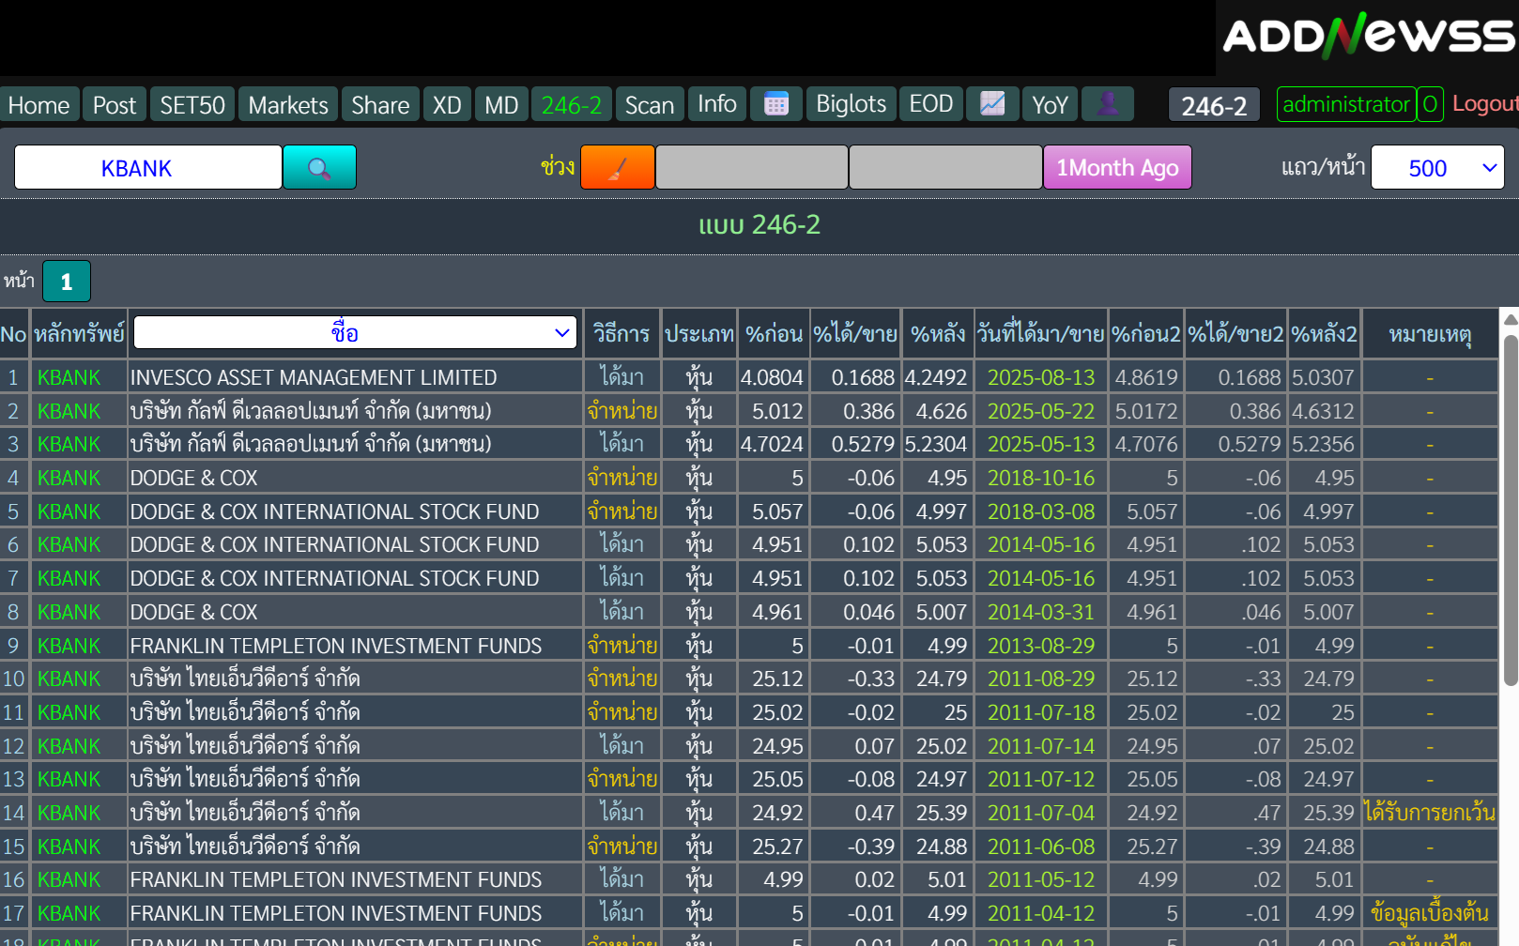Click the administrator account button
Screen dimensions: 1519x946
point(1346,104)
